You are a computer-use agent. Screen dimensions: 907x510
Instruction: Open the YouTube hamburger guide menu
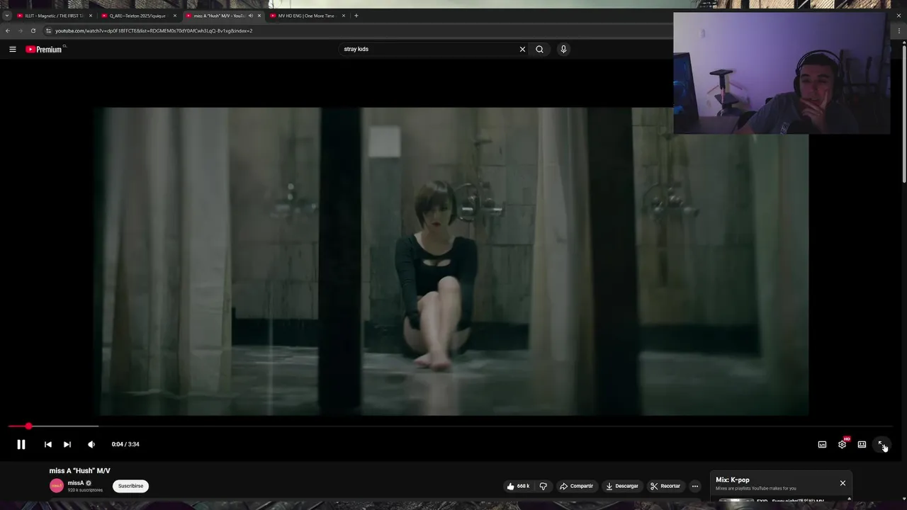click(x=13, y=49)
